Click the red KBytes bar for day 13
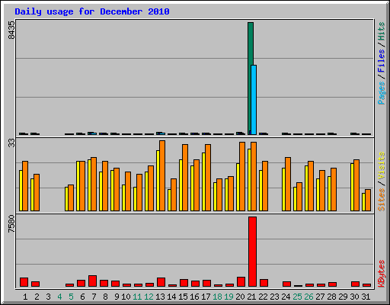Viewport: 390px width, 305px height. pos(161,282)
